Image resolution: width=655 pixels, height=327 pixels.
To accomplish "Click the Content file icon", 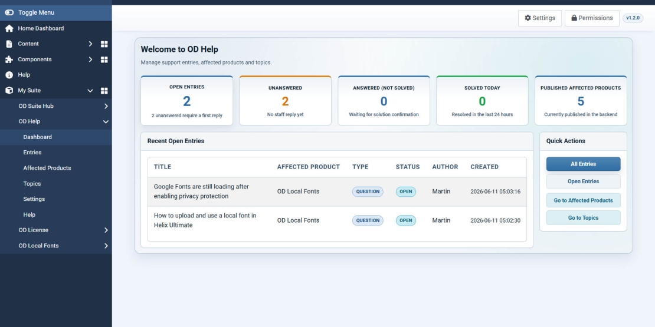I will coord(9,44).
